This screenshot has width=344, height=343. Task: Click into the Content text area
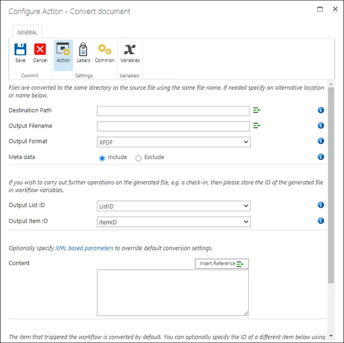173,293
